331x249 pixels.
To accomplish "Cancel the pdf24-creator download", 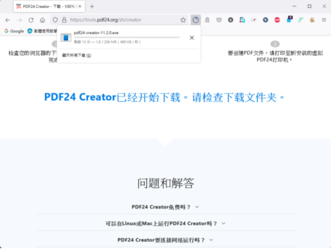I will point(192,38).
